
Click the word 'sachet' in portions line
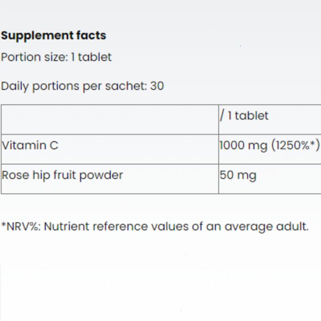126,86
